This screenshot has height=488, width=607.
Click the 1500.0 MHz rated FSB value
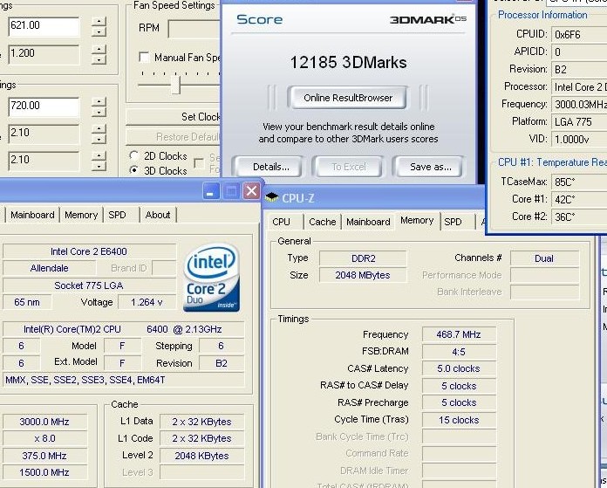(44, 472)
